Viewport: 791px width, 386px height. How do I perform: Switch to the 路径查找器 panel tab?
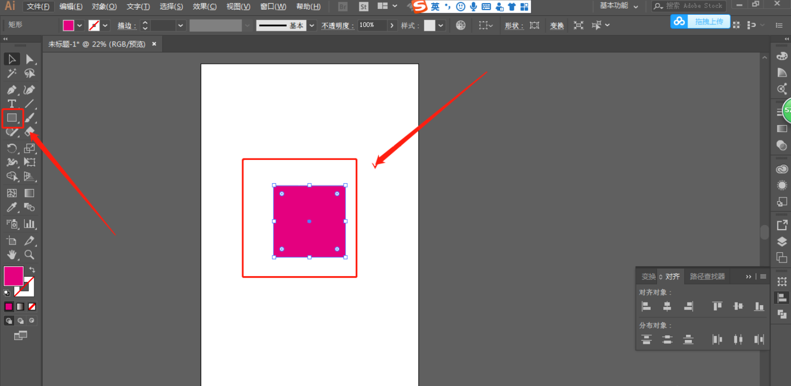click(707, 277)
